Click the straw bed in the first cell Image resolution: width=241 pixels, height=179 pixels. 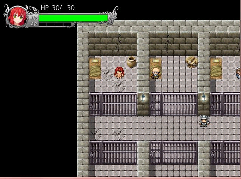point(95,68)
